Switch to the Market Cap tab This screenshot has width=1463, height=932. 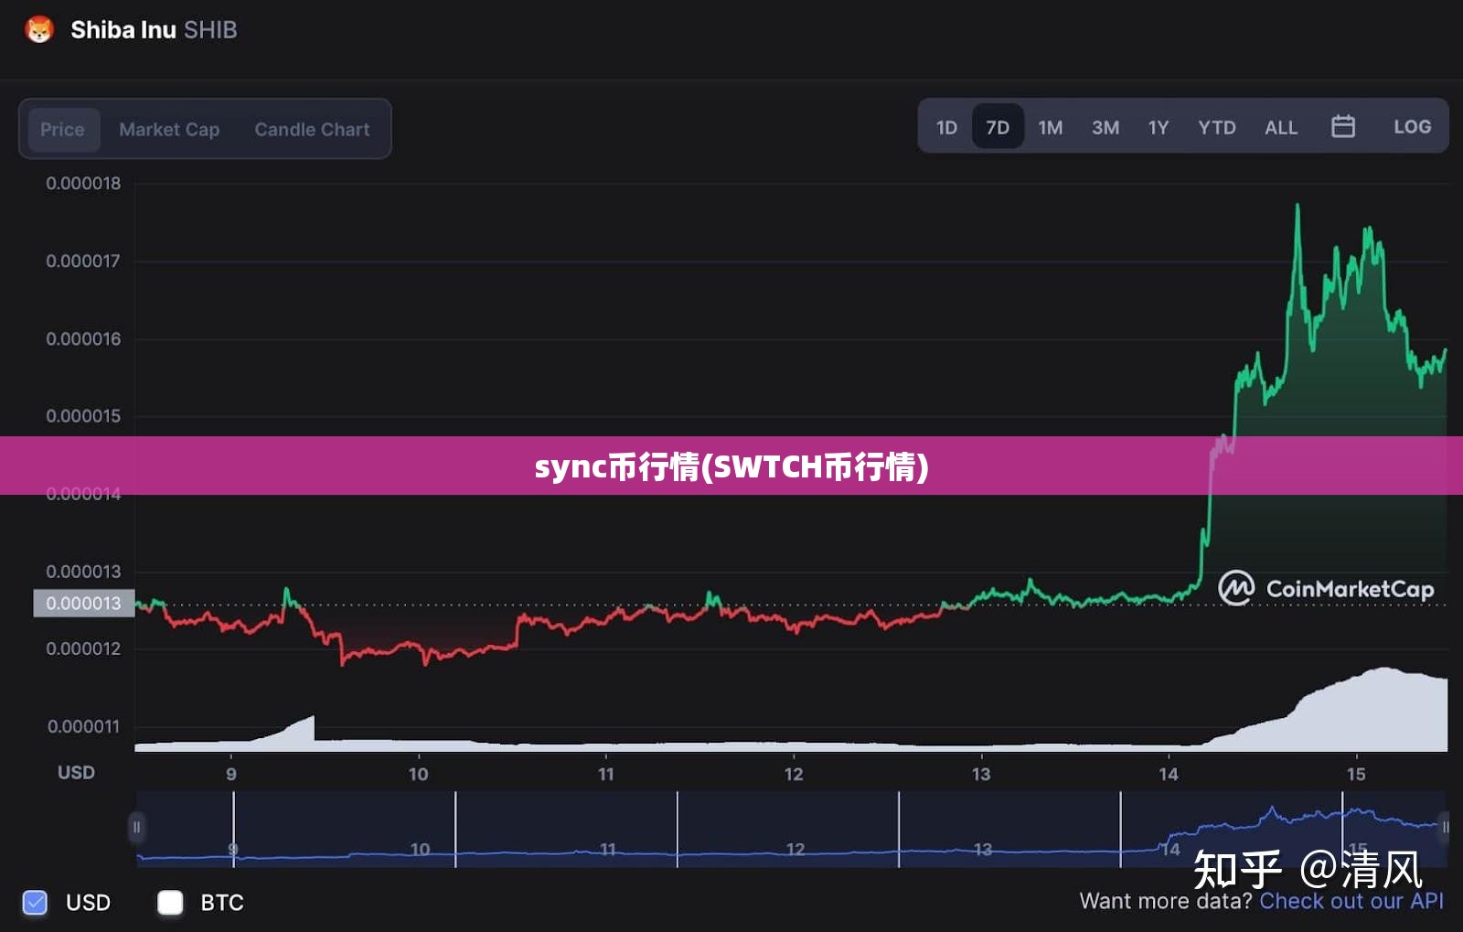[169, 129]
